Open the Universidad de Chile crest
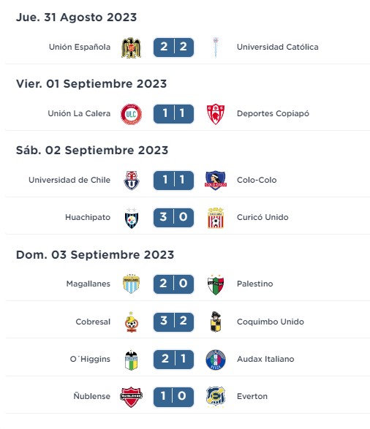Screen dimensions: 370x429 click(132, 181)
